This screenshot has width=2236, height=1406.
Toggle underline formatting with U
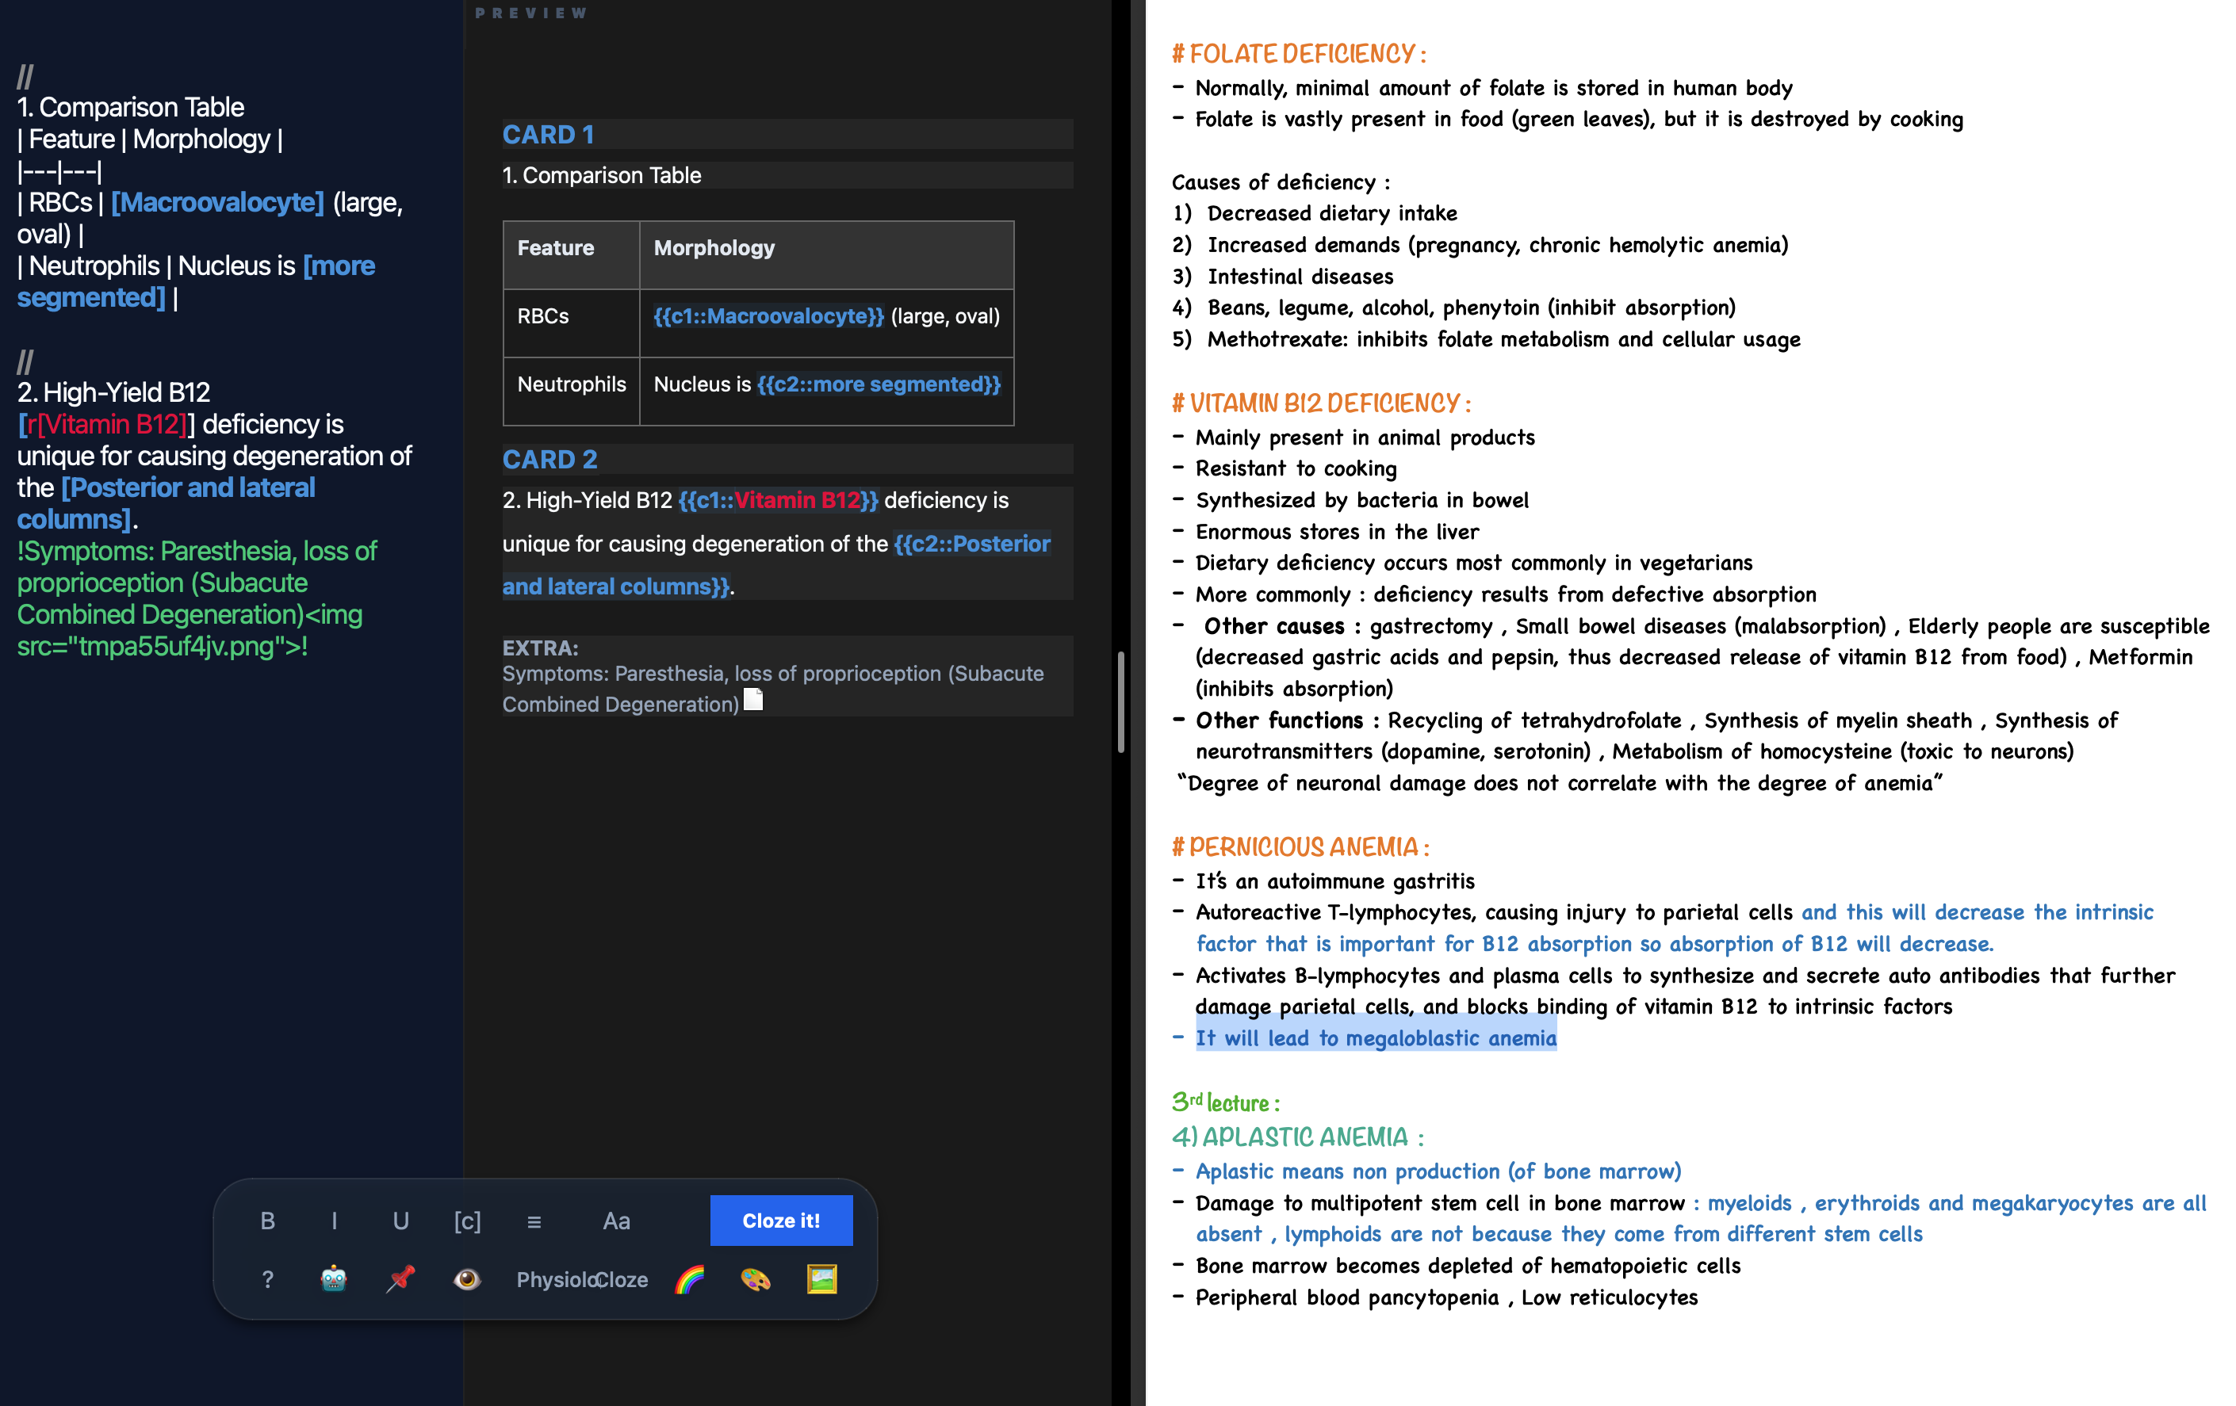(400, 1221)
